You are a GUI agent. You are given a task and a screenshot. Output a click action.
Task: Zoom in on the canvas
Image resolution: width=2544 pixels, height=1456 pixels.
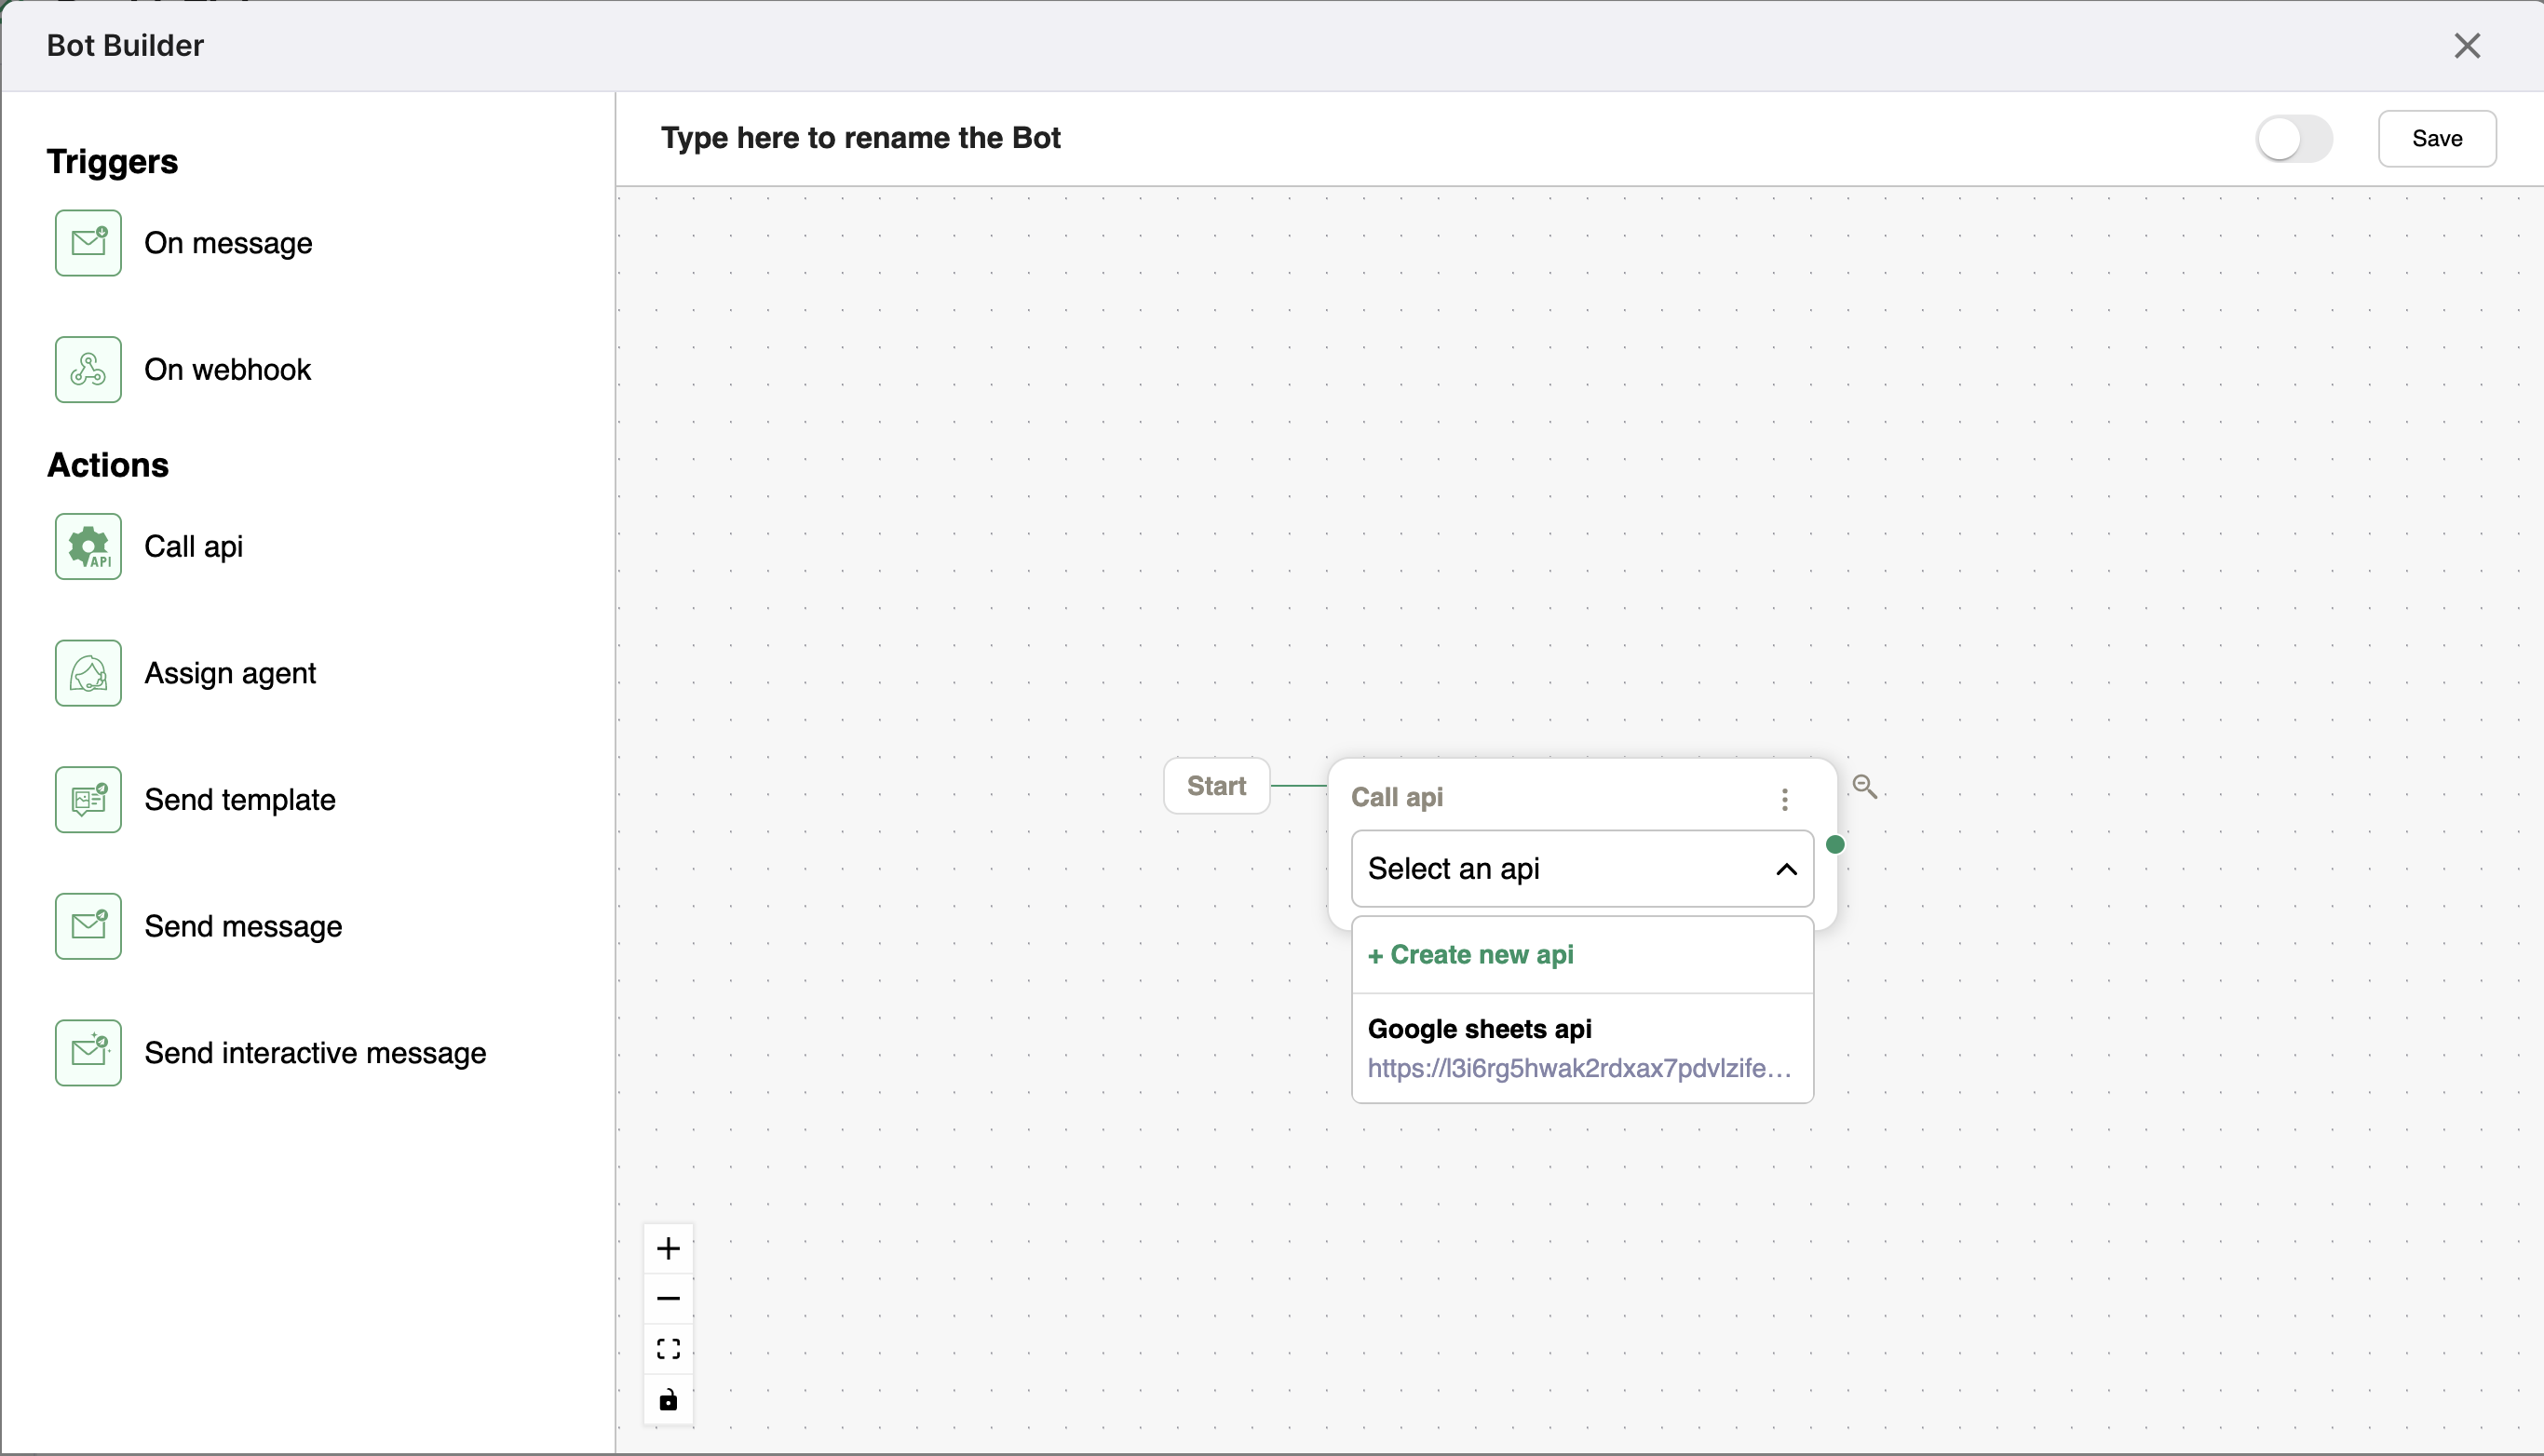tap(668, 1247)
